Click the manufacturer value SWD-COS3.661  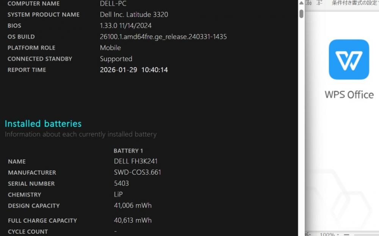tap(137, 172)
